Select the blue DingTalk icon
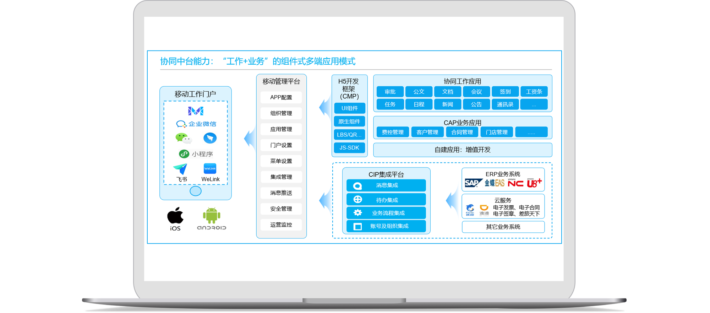This screenshot has width=710, height=313. (210, 138)
